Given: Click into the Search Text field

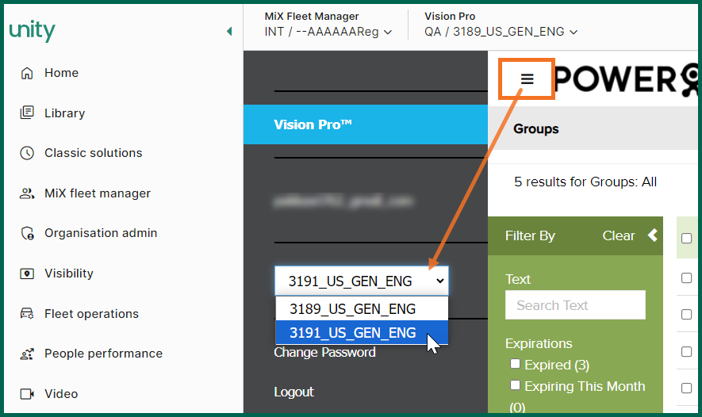Looking at the screenshot, I should tap(575, 305).
